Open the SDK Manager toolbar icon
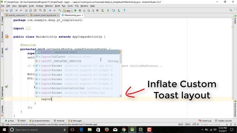The height and width of the screenshot is (133, 237). (x=119, y=10)
